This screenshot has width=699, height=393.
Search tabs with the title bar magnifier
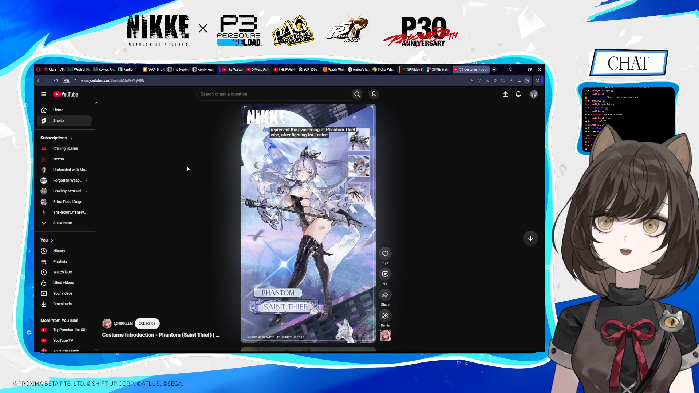[511, 70]
